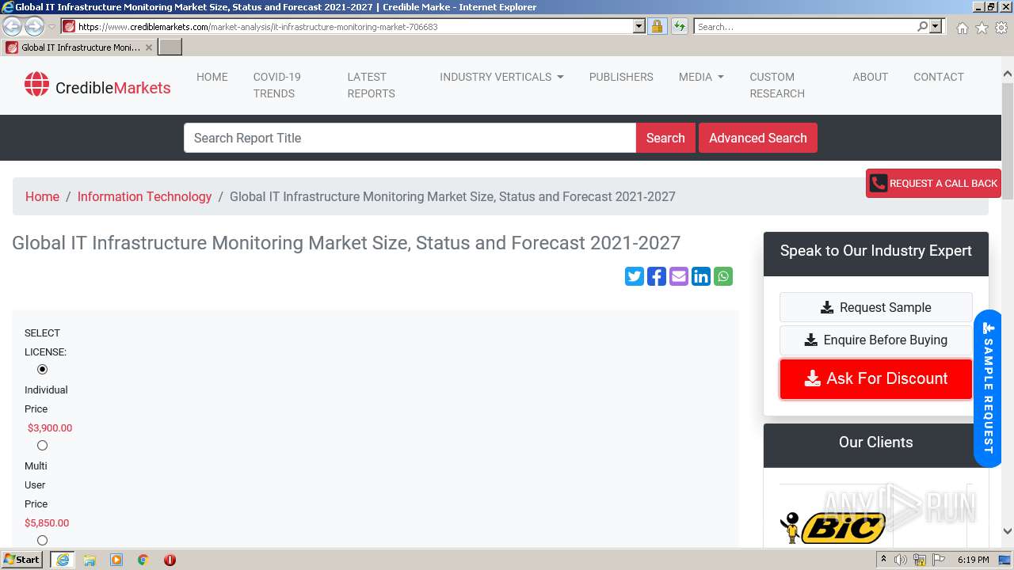Click the magnifier icon in browser search box
The width and height of the screenshot is (1014, 570).
click(x=922, y=26)
